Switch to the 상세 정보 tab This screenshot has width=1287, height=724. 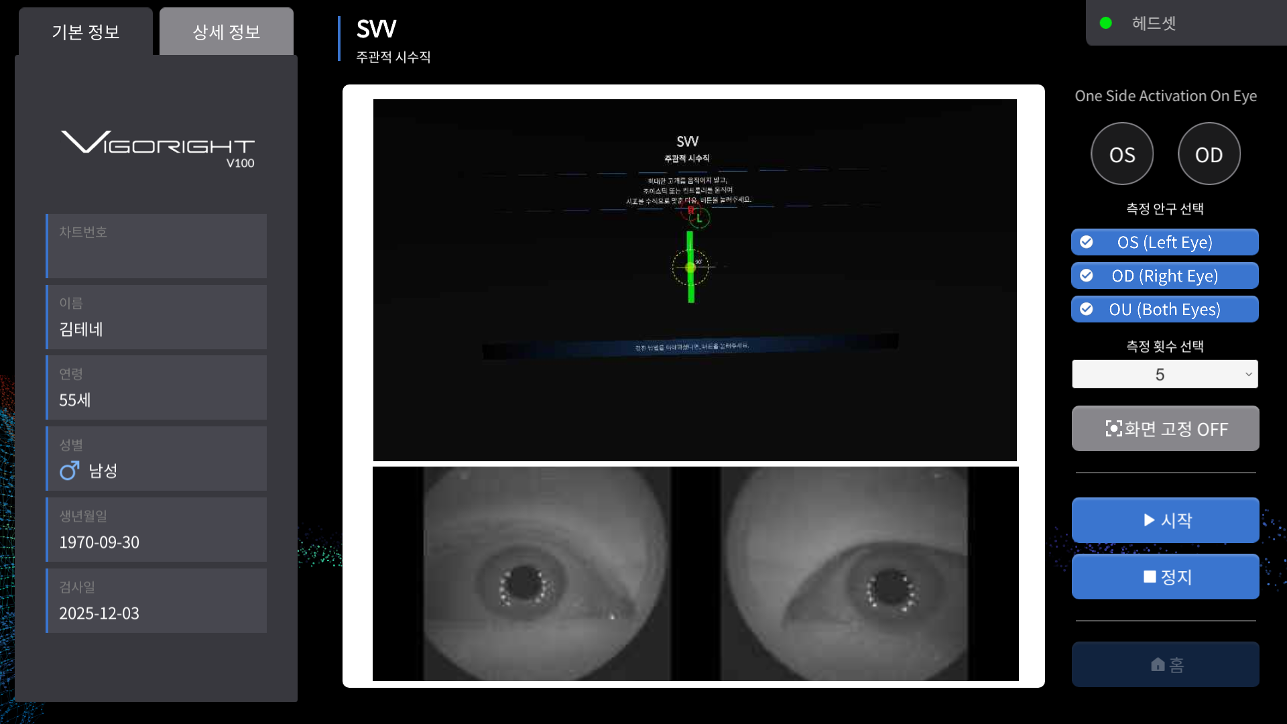click(227, 32)
